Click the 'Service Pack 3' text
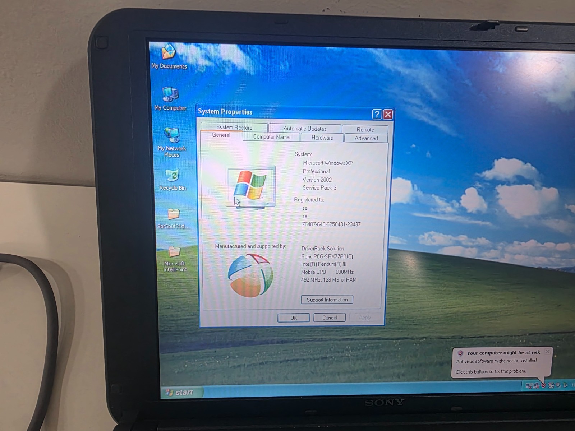Screen dimensions: 575x431 click(319, 188)
